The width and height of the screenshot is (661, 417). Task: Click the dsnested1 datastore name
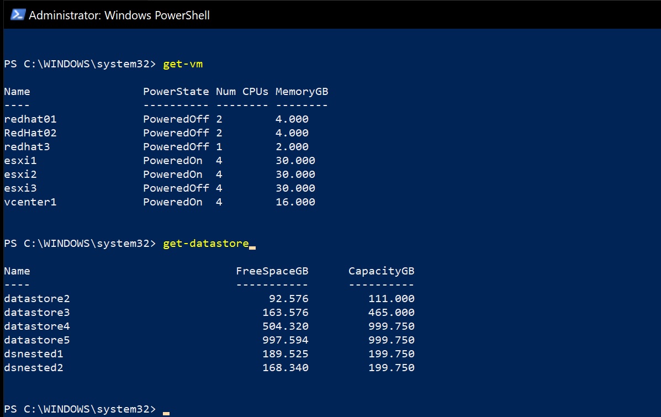(x=34, y=354)
